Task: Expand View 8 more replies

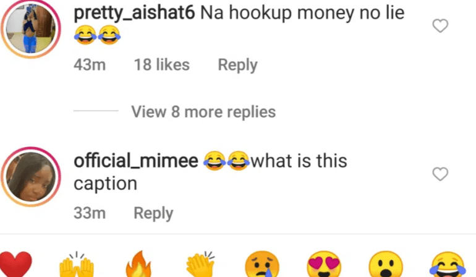Action: 203,112
